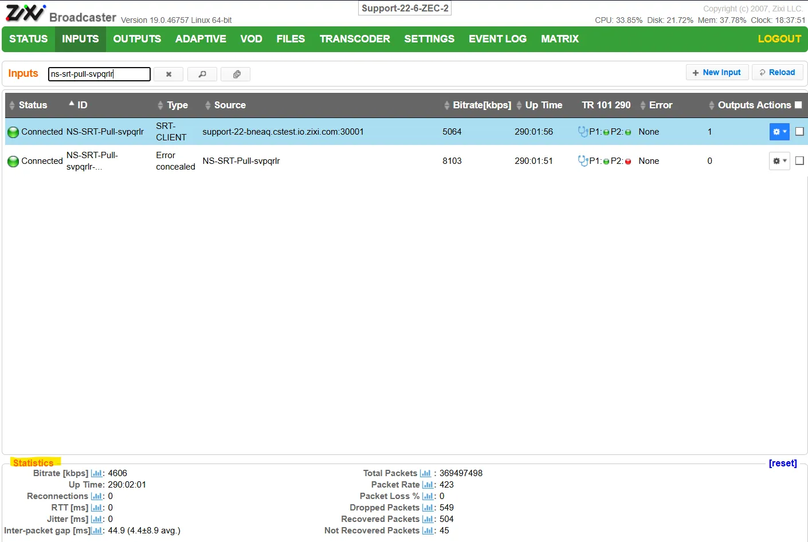Screen dimensions: 808x542
Task: Open the STATUS menu tab
Action: pos(29,39)
